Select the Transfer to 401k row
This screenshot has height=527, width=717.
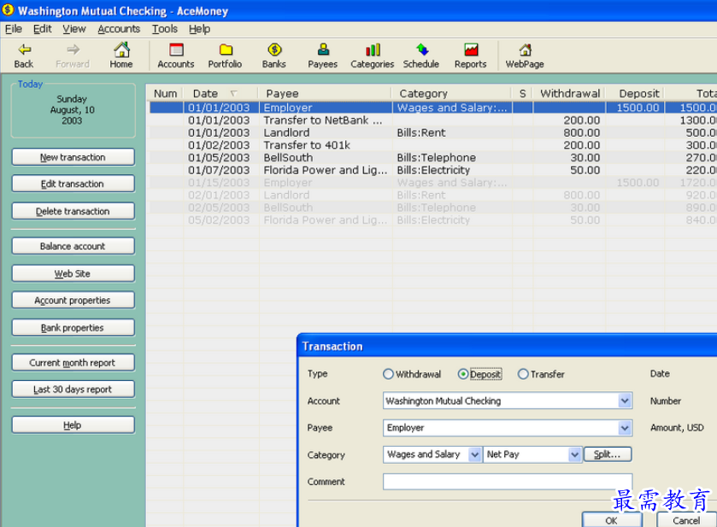432,145
